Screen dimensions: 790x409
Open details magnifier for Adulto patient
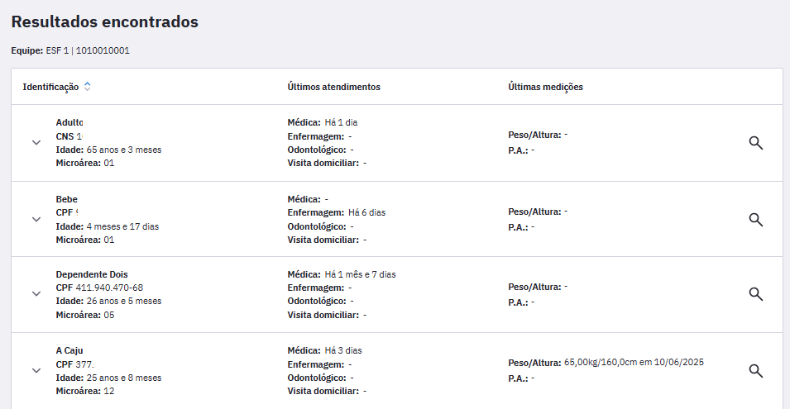[x=755, y=143]
